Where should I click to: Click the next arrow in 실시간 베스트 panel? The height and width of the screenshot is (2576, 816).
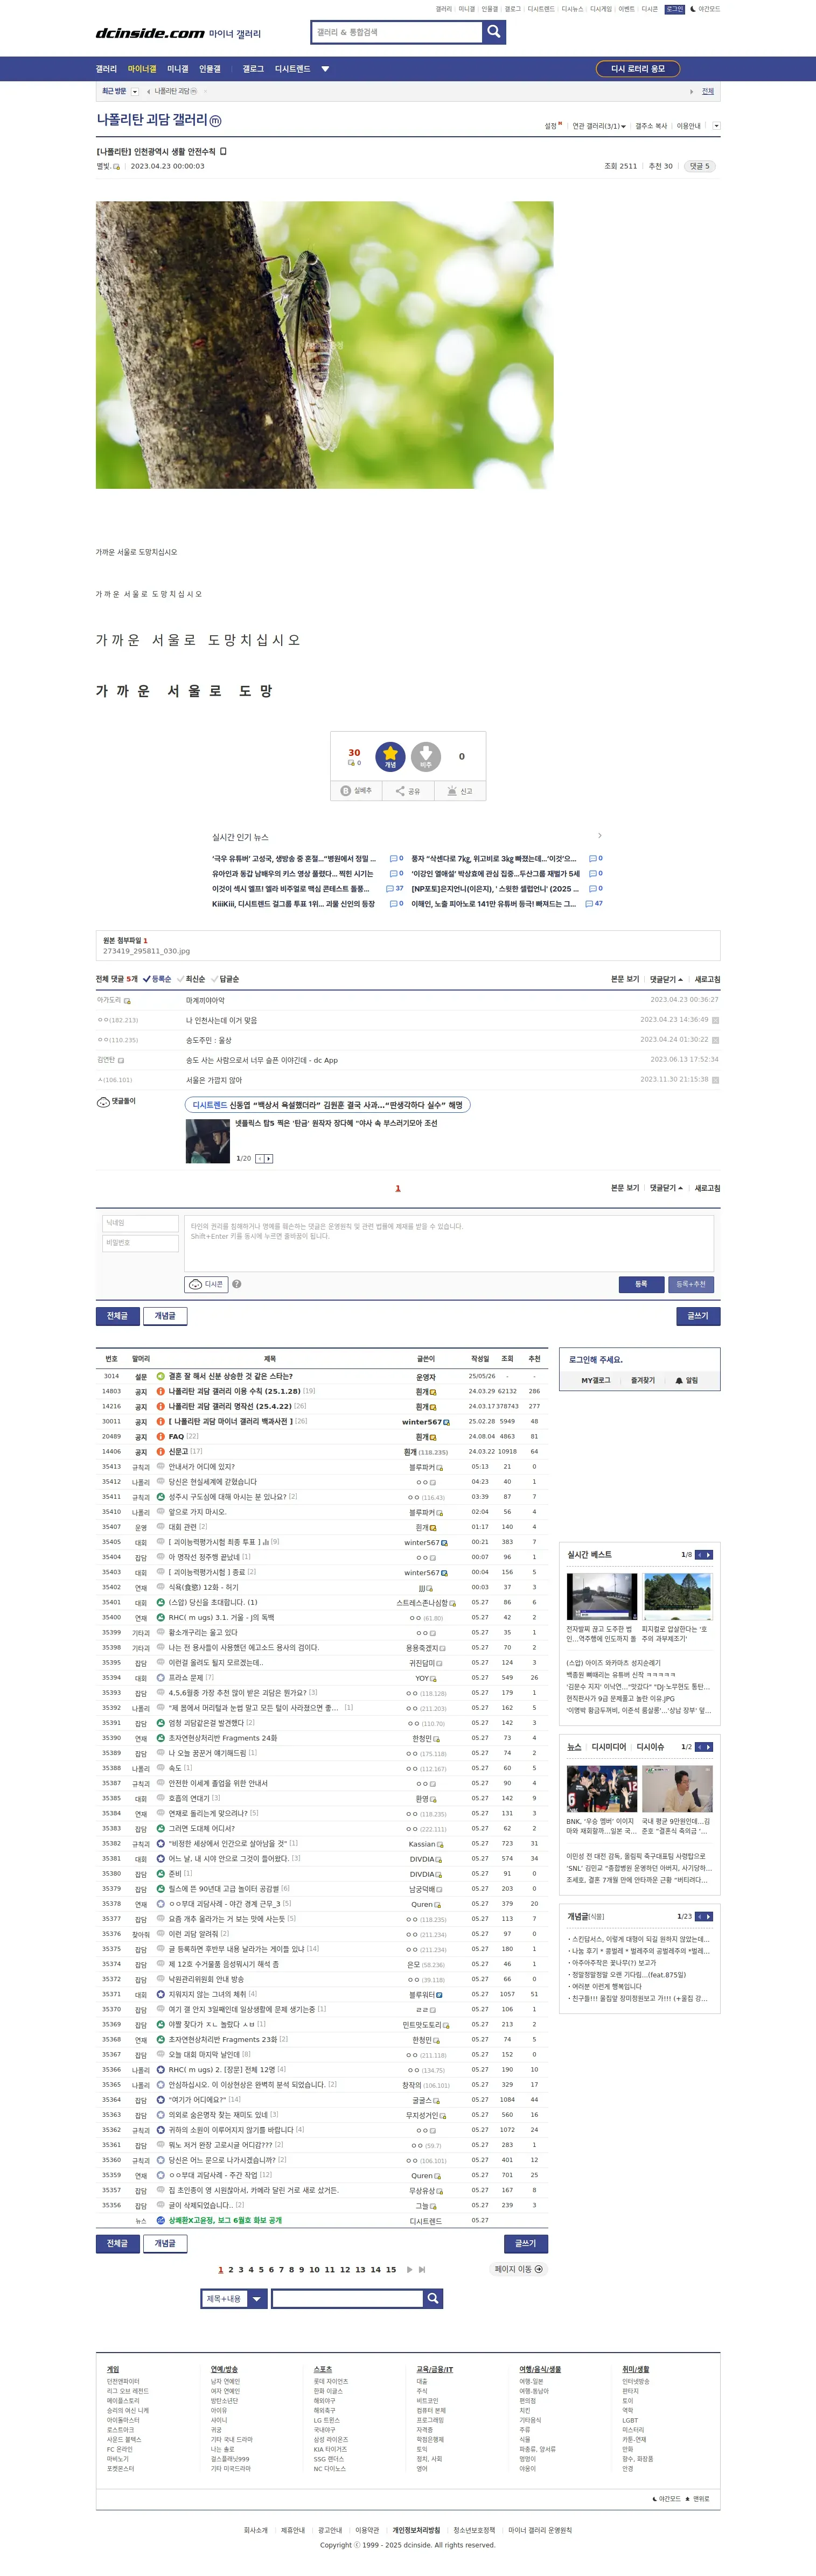tap(709, 1555)
